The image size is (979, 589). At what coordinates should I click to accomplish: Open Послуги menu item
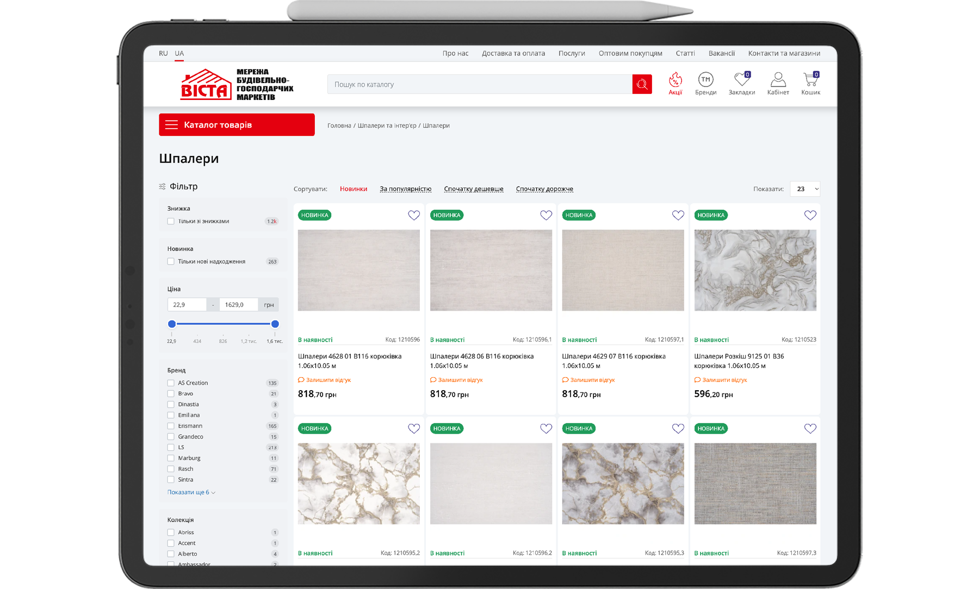(572, 53)
